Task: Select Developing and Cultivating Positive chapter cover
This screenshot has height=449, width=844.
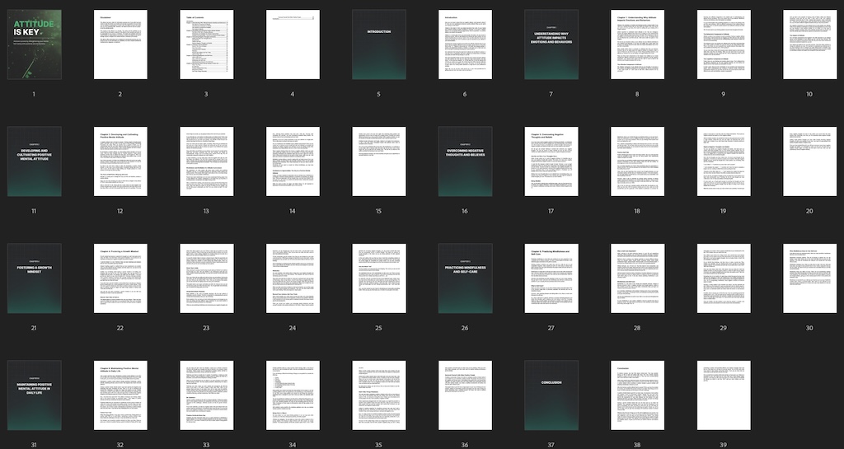Action: tap(34, 161)
